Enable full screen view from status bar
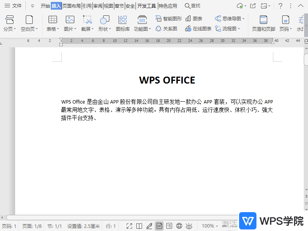The height and width of the screenshot is (231, 308). (129, 226)
